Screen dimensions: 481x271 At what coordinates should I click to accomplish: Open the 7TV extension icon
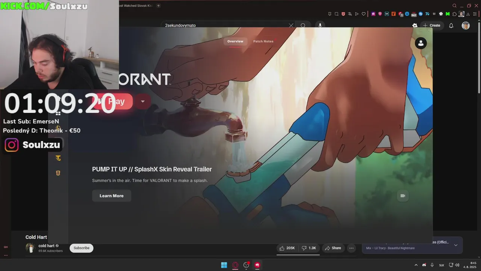tap(427, 14)
